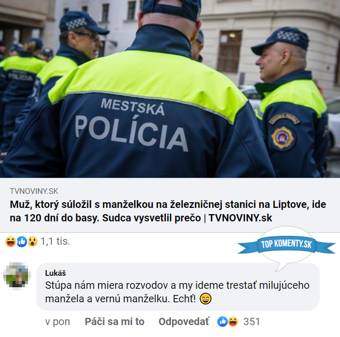
Task: Click the grinning emoji in Lukáš's comment
Action: [205, 299]
